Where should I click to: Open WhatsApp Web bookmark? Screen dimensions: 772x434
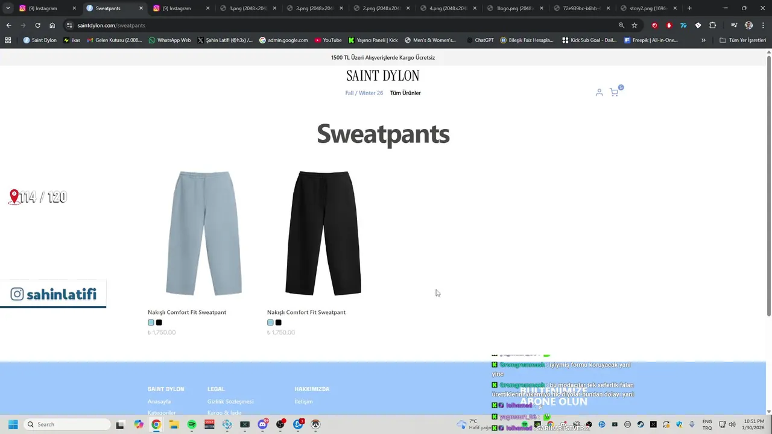tap(169, 40)
